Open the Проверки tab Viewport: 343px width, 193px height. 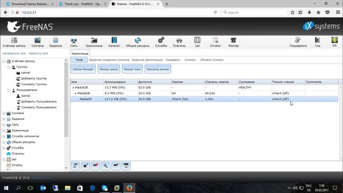coord(173,60)
